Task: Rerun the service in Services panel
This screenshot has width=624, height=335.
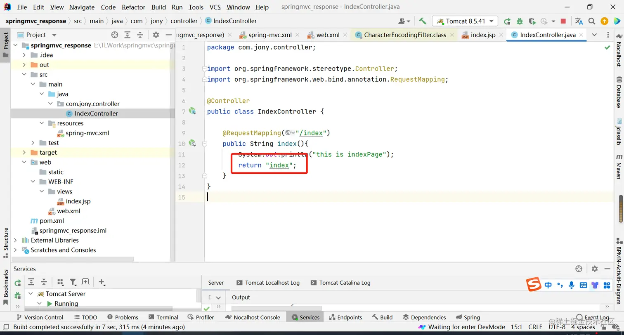Action: click(18, 283)
